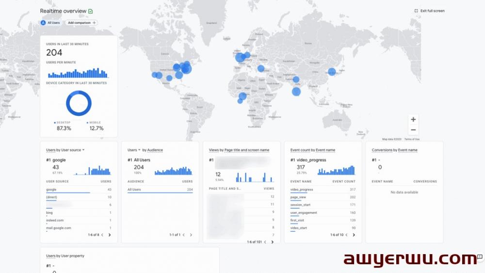Click 'Views by Page title and screen name' heading

(239, 150)
